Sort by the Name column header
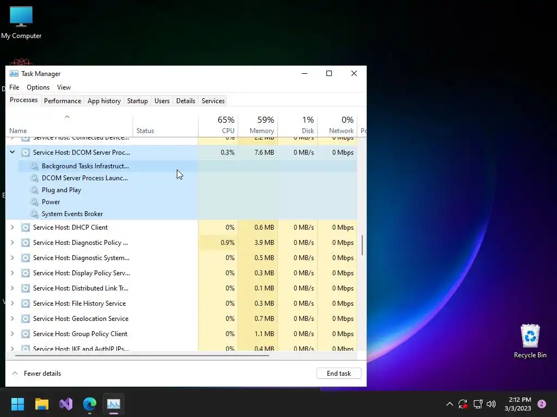Image resolution: width=557 pixels, height=417 pixels. (69, 125)
